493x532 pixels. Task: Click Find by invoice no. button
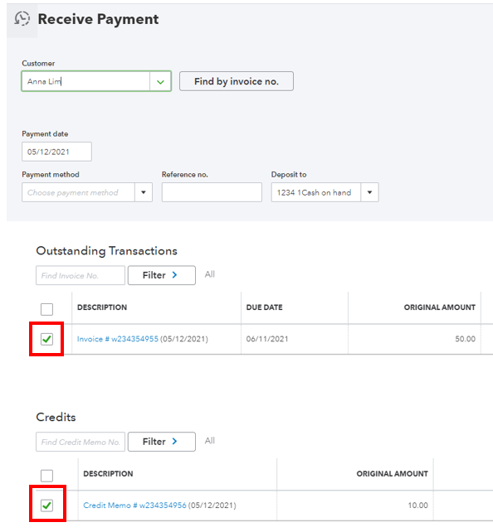point(237,81)
